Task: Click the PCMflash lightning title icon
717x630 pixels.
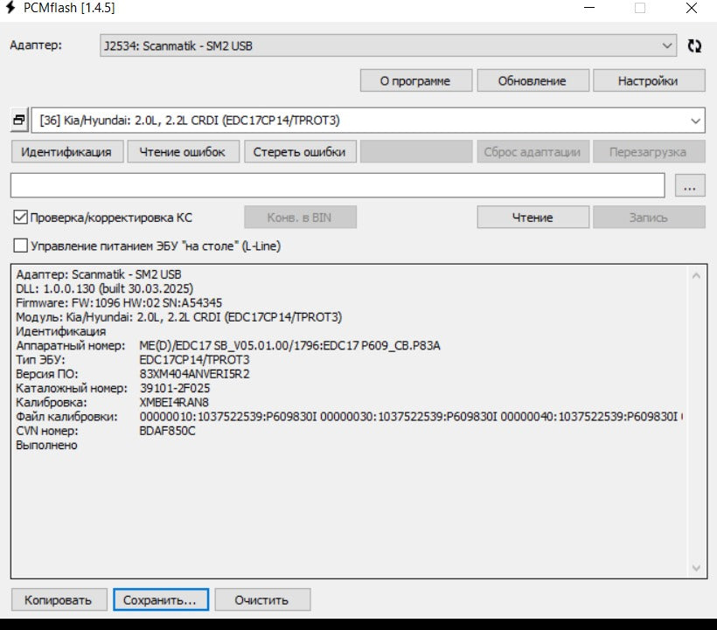Action: pos(11,8)
